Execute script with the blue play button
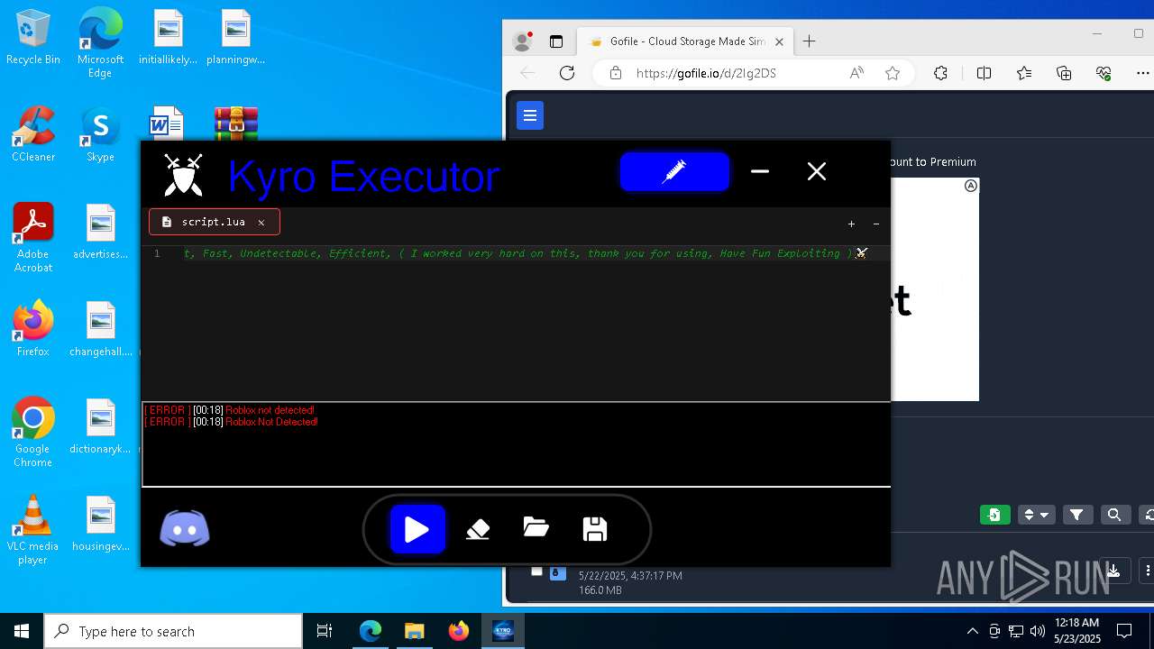 [417, 529]
